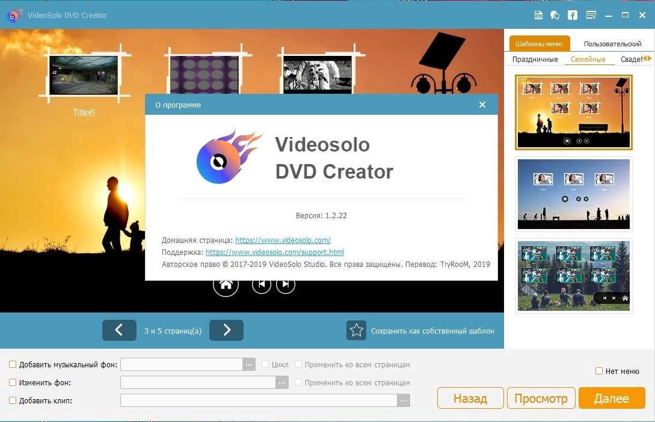Maximize the VideoSolo DVD Creator window
The image size is (655, 422).
(625, 16)
